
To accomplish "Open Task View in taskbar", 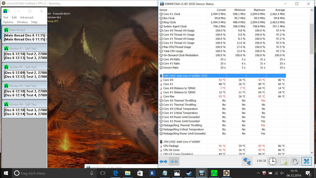I will [103, 173].
